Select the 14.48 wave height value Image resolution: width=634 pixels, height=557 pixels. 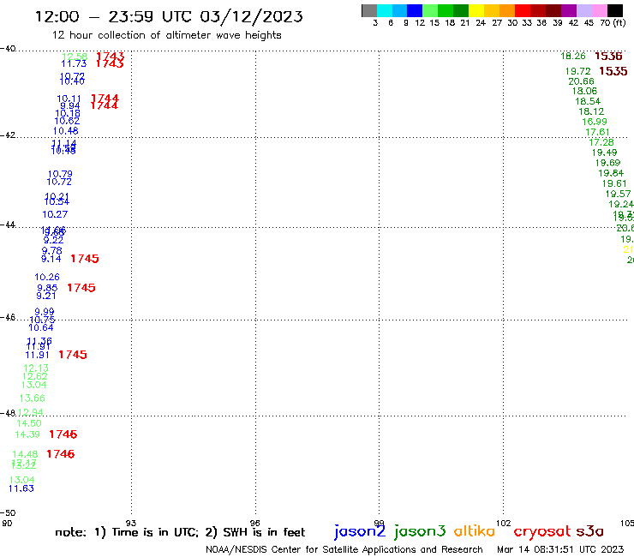pos(25,455)
